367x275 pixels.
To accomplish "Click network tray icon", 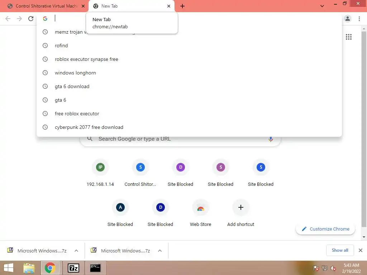I will click(325, 268).
